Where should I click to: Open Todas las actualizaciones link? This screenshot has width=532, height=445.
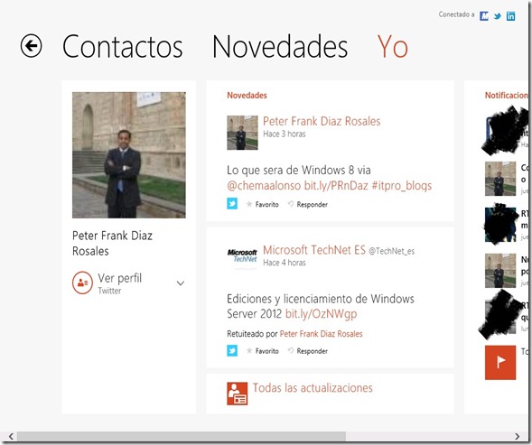coord(313,387)
